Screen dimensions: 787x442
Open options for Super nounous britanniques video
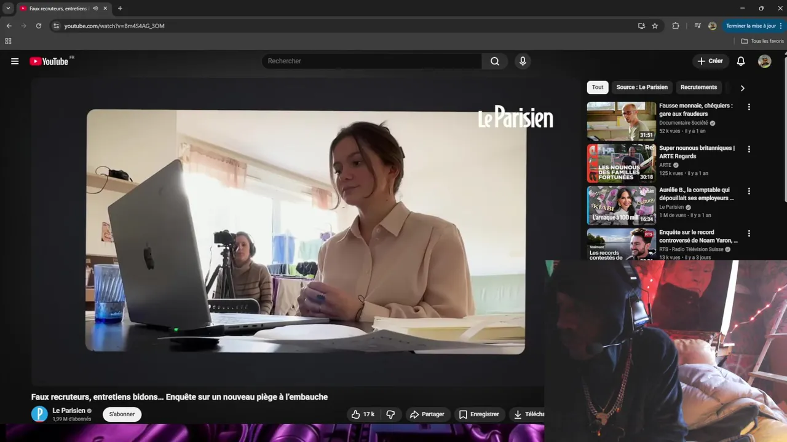click(x=749, y=149)
